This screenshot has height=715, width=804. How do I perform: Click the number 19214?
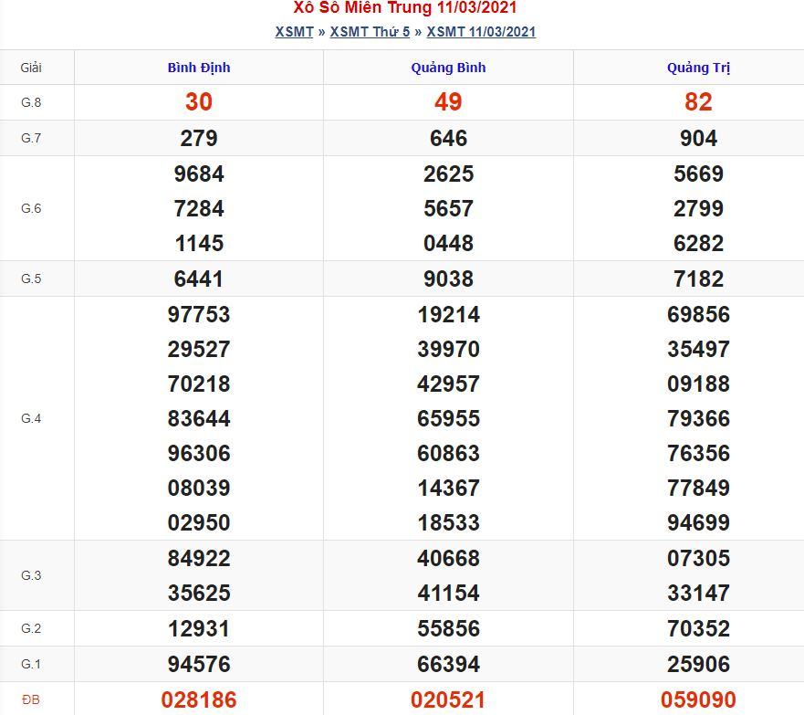pos(448,314)
